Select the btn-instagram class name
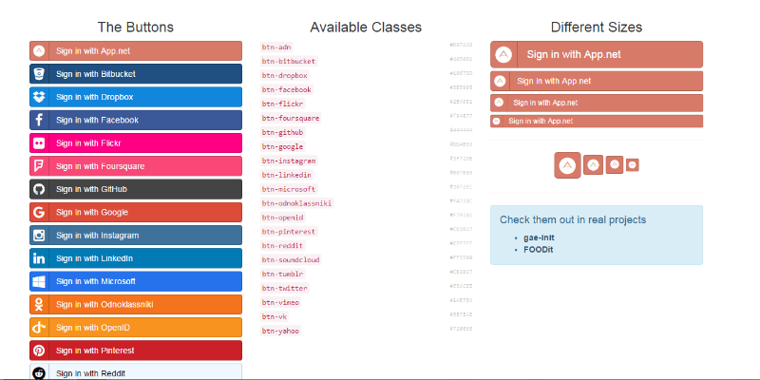 click(x=289, y=161)
